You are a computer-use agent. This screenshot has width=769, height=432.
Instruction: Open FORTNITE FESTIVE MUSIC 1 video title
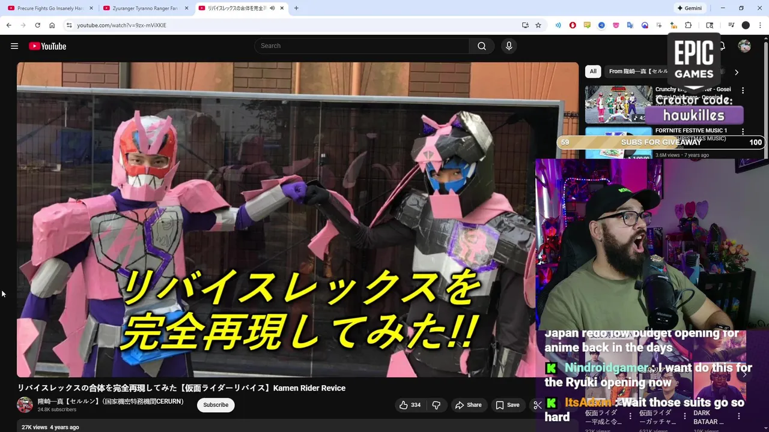pos(691,130)
